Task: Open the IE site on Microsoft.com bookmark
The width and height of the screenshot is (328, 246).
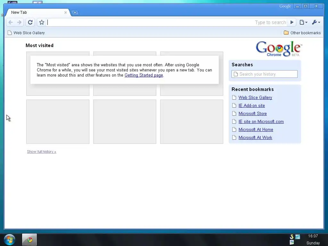Action: coord(261,121)
